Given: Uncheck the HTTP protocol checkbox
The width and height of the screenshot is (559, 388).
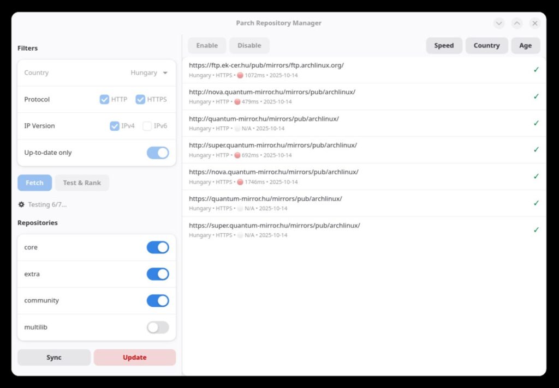Looking at the screenshot, I should [x=105, y=99].
